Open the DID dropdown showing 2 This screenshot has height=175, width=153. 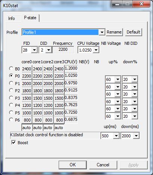coord(48,50)
